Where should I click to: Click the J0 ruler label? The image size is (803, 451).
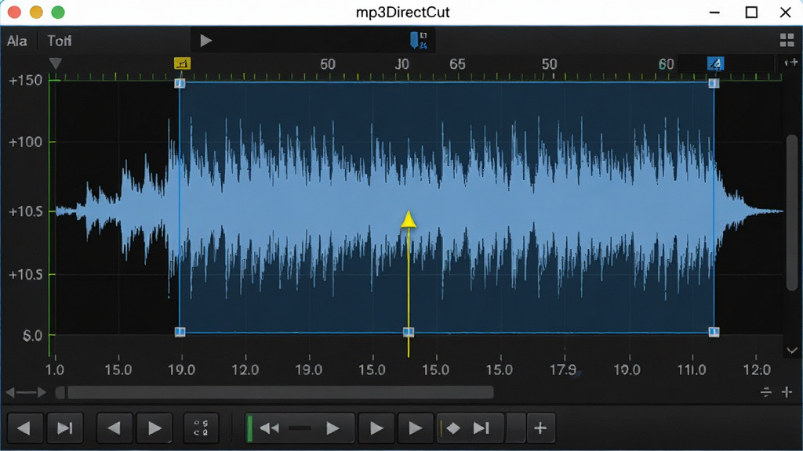[402, 64]
